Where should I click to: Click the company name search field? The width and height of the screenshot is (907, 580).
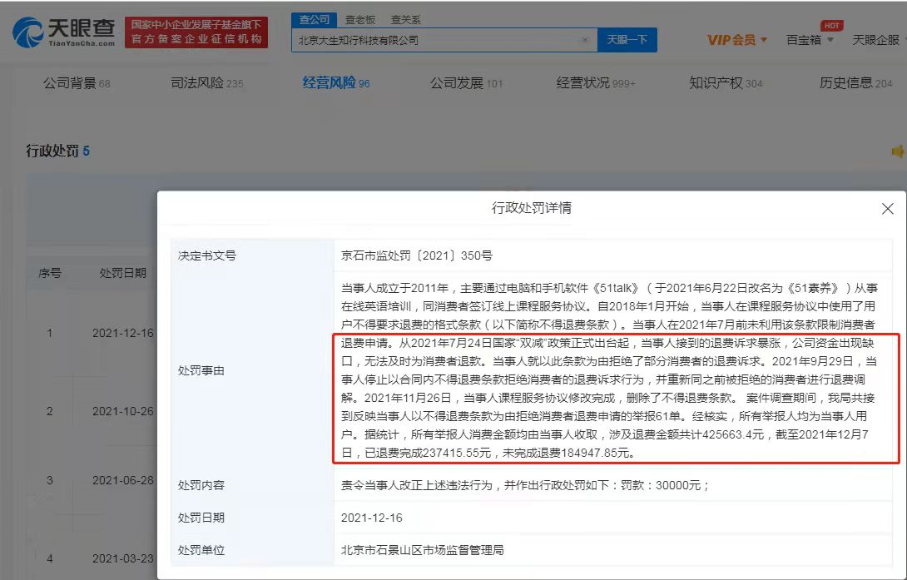444,40
